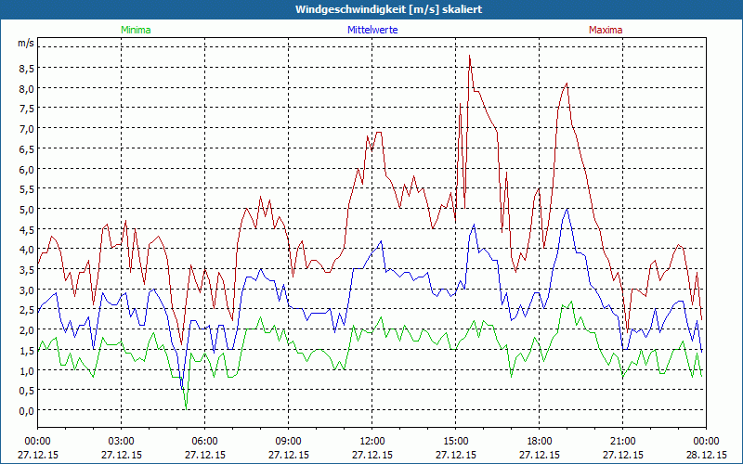Click the 8,0 y-axis value

[27, 88]
